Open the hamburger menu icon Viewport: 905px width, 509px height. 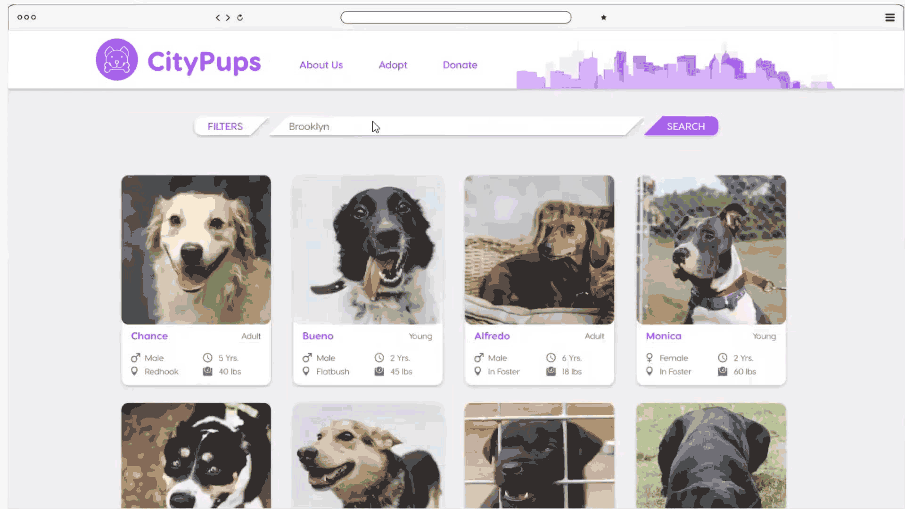pos(890,17)
